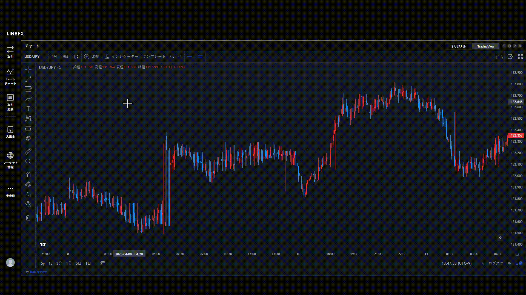Open the emoji icons tool

28,138
